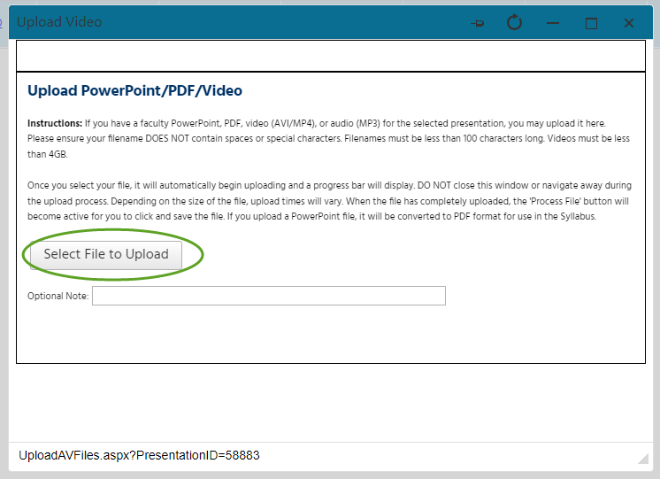Reload the dialog with the refresh icon

pos(515,22)
